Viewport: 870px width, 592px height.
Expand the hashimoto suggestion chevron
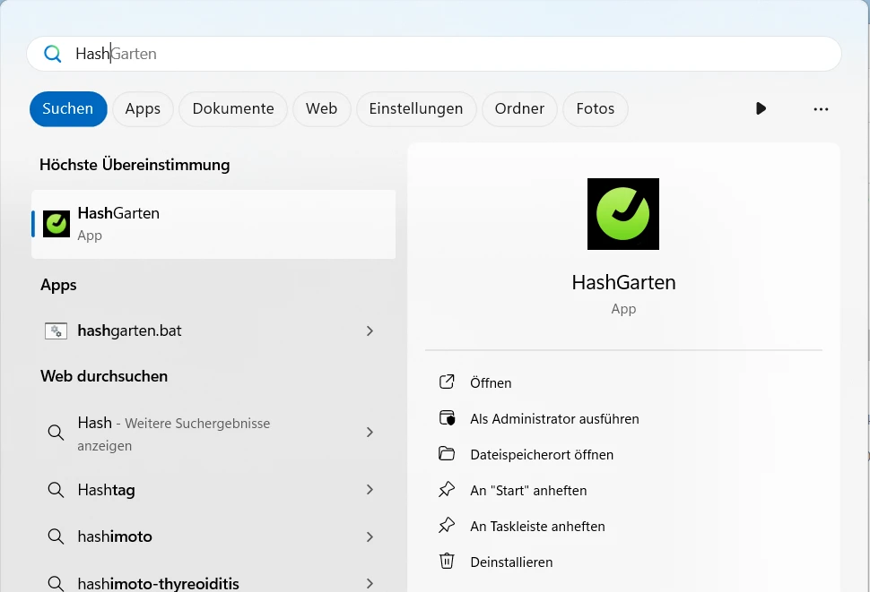[x=370, y=536]
